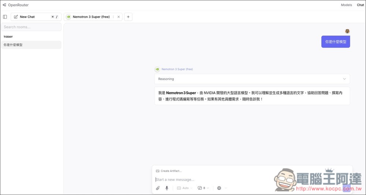Close the Nemotron 3 Super tab
Screen dimensions: 366x195
point(119,17)
